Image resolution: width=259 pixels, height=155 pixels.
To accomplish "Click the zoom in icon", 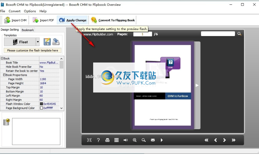I will pos(134,140).
